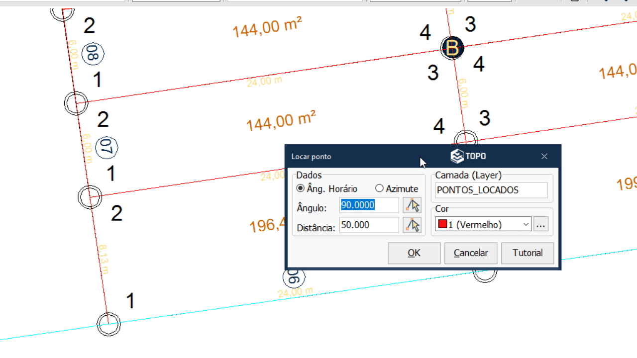Click the TOPO logo in dialog title

[x=468, y=156]
